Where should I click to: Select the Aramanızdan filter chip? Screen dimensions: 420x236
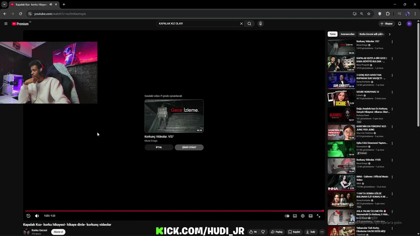click(347, 34)
